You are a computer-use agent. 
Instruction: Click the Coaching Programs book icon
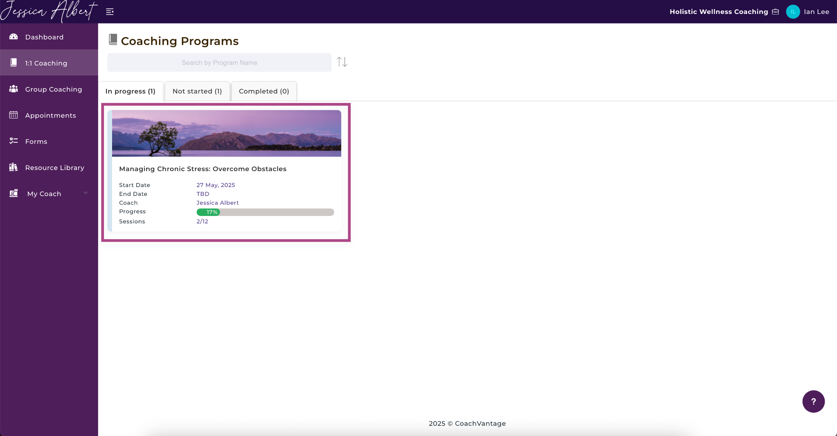tap(113, 39)
